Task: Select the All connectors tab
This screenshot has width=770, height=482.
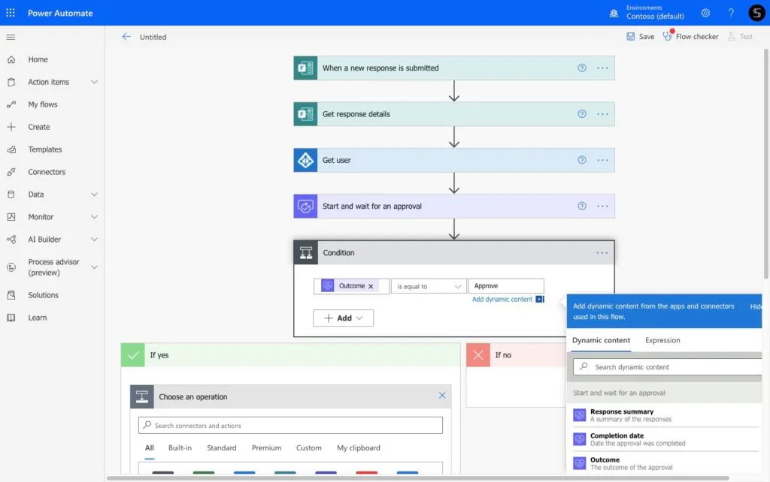Action: point(150,448)
